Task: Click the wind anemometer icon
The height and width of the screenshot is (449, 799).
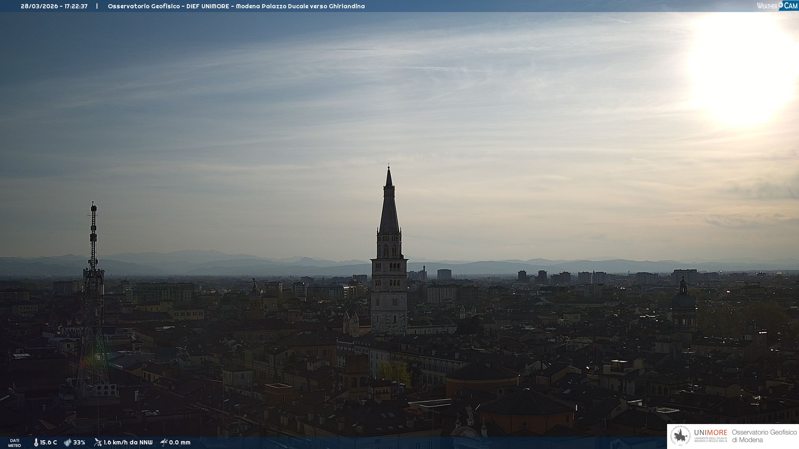Action: point(98,442)
